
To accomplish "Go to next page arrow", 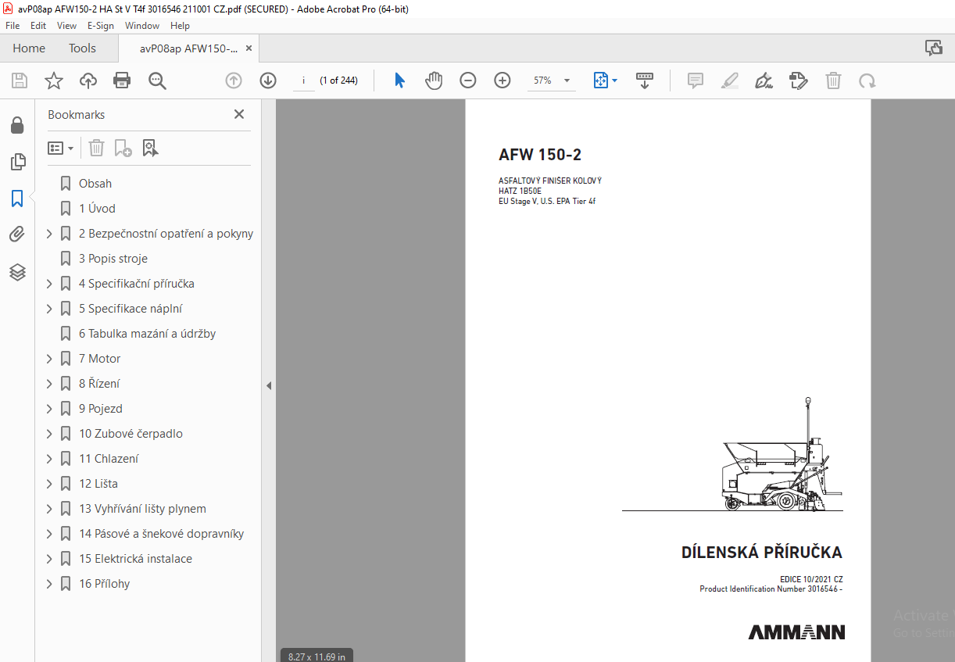I will 268,81.
